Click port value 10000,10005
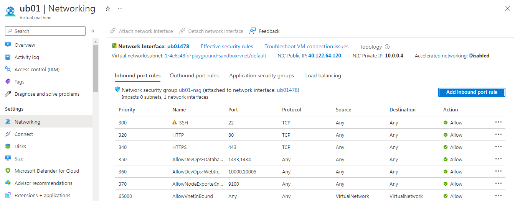 242,172
